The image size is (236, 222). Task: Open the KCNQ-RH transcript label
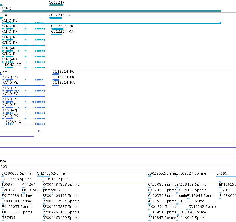click(10, 43)
